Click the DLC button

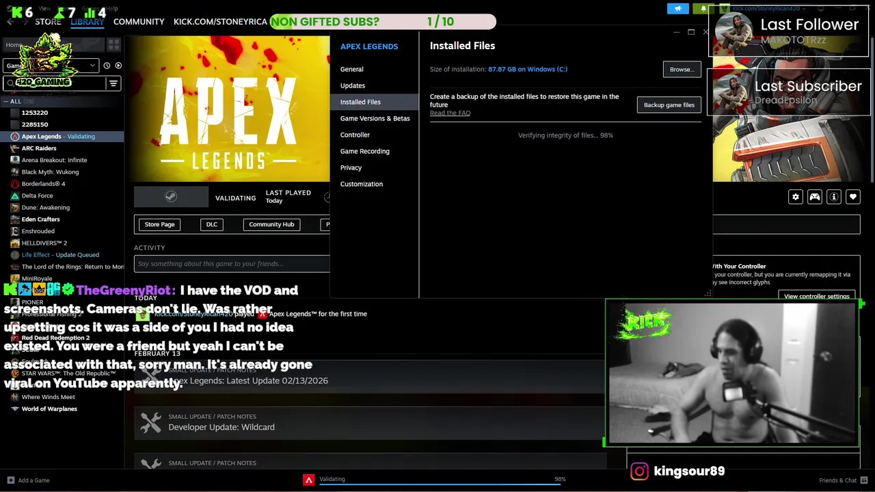click(x=212, y=224)
